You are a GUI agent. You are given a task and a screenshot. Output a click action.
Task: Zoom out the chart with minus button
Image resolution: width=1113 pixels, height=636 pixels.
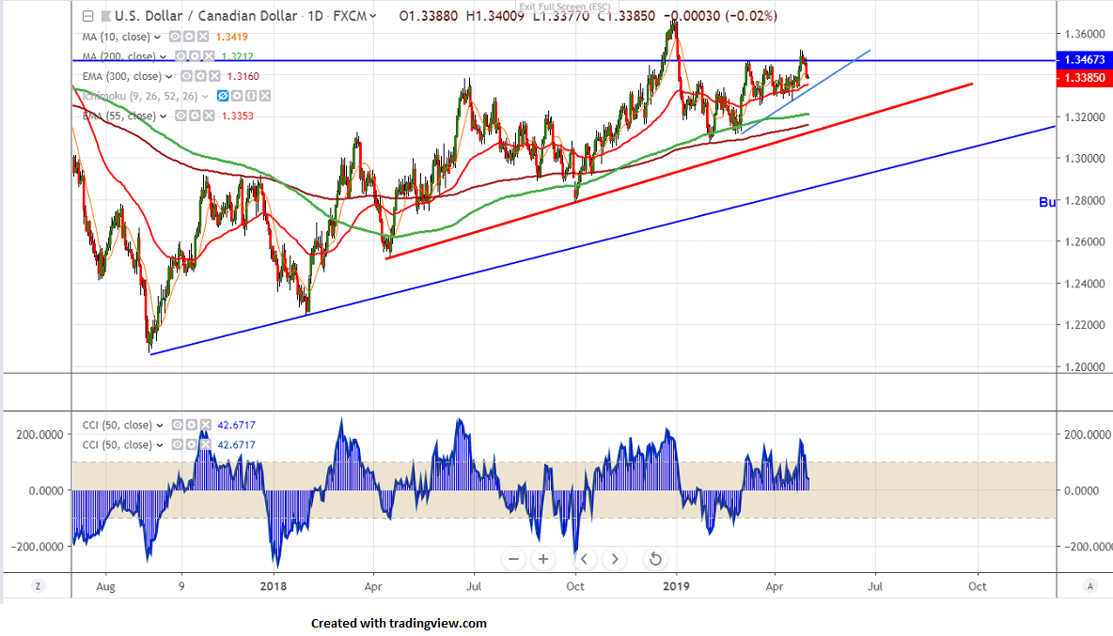[513, 559]
